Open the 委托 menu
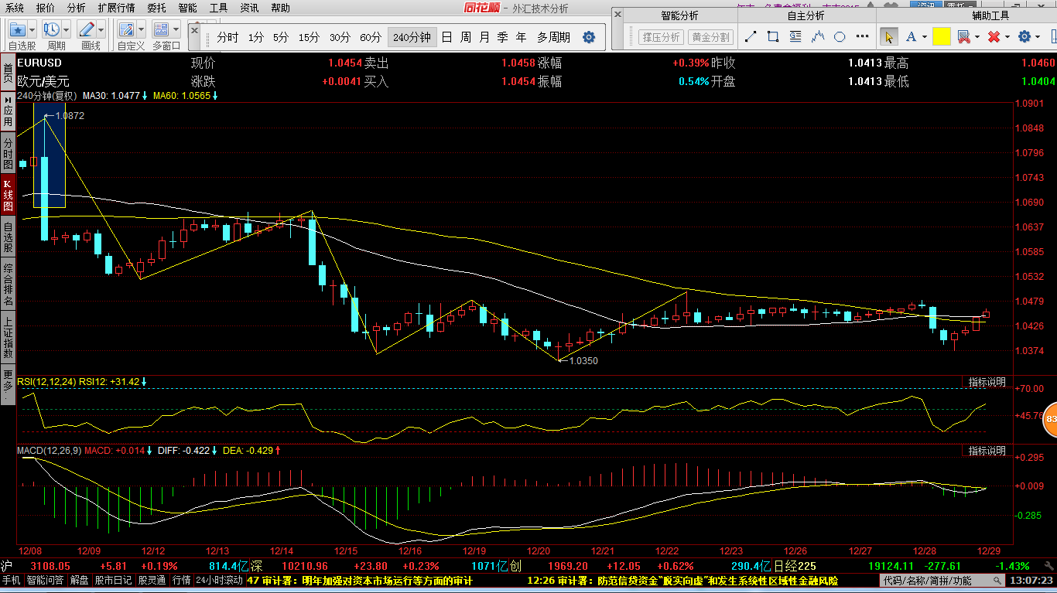 pyautogui.click(x=156, y=9)
